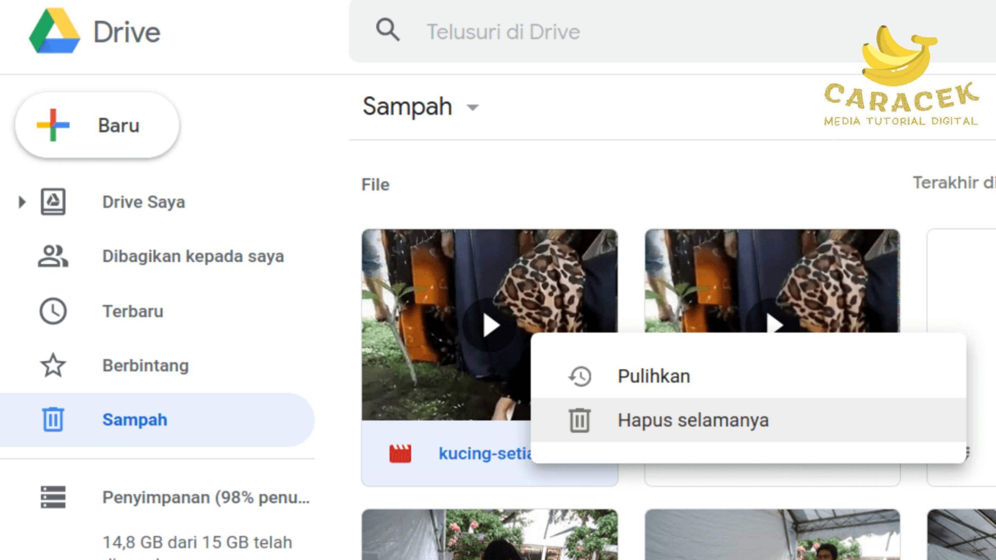This screenshot has width=996, height=560.
Task: Click the Terbaru sidebar label
Action: [133, 311]
